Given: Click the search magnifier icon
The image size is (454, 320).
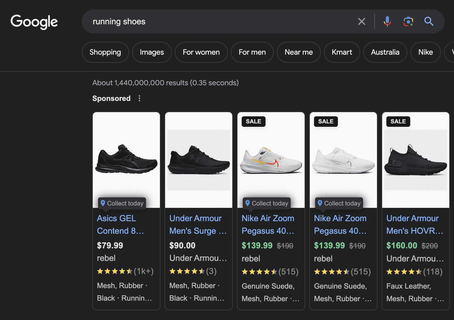Looking at the screenshot, I should point(429,21).
